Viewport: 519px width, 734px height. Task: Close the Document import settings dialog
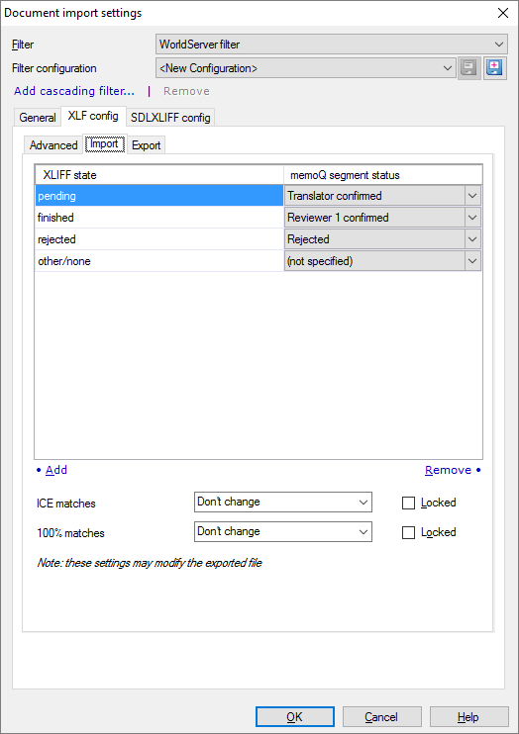click(x=503, y=13)
